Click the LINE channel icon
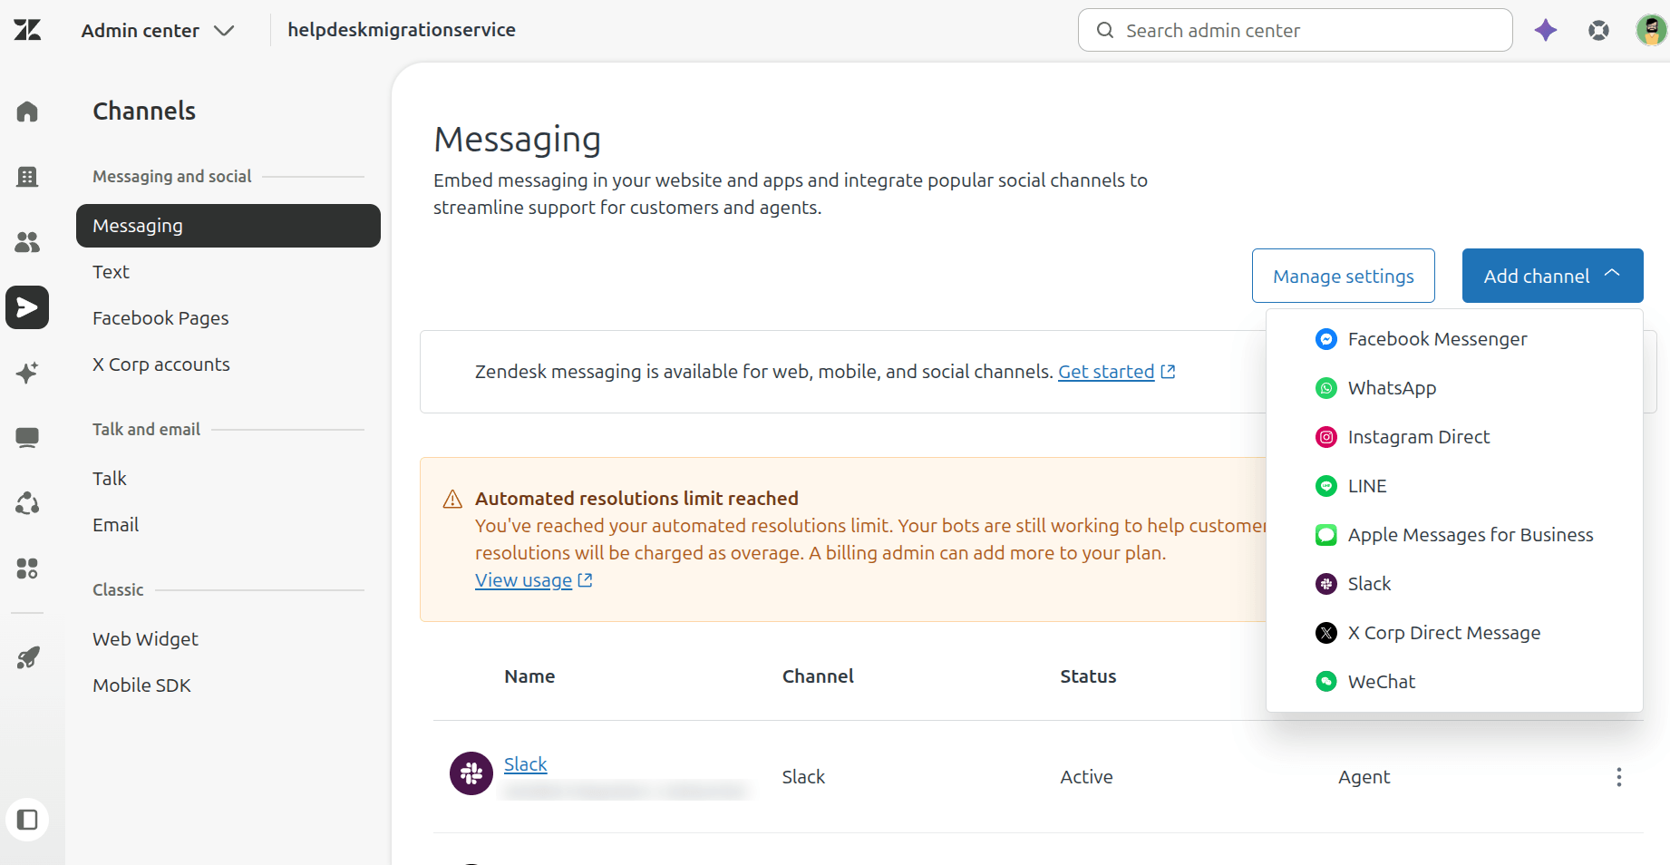This screenshot has height=865, width=1670. [1326, 486]
